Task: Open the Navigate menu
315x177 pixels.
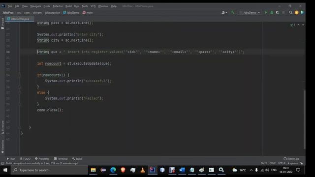Action: point(35,6)
